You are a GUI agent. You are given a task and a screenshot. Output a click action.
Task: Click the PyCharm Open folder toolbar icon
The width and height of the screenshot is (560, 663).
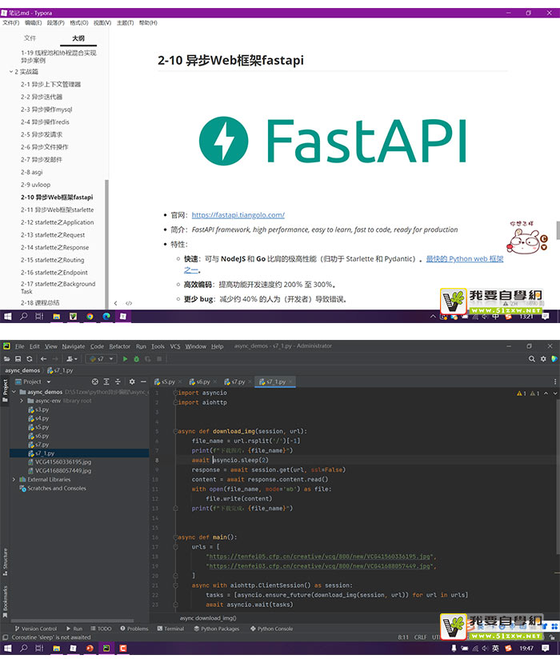6,359
